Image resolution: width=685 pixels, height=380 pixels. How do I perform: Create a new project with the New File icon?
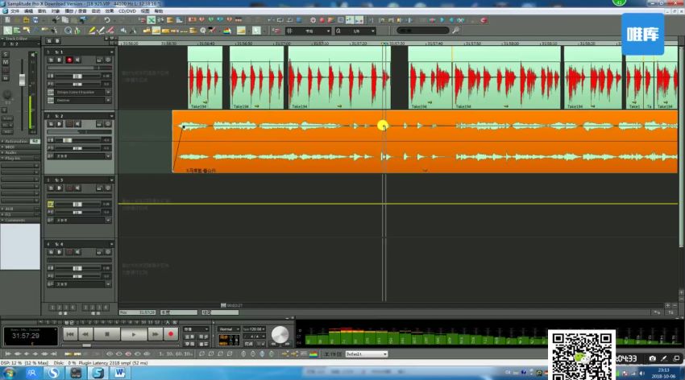pos(7,20)
